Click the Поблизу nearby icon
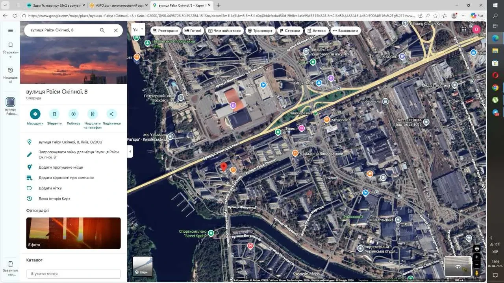Viewport: 504px width, 283px height. 73,114
